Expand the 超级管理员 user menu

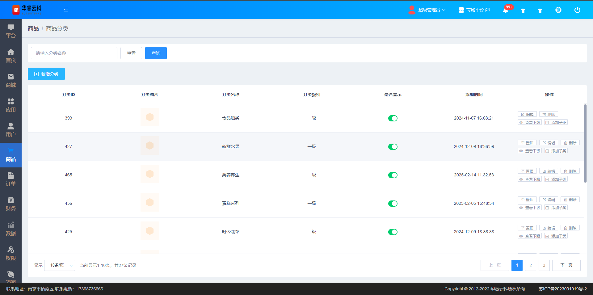click(427, 10)
